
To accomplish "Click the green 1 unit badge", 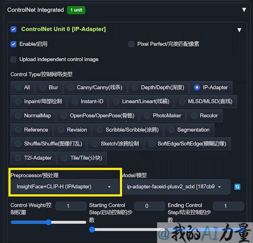I will (76, 10).
